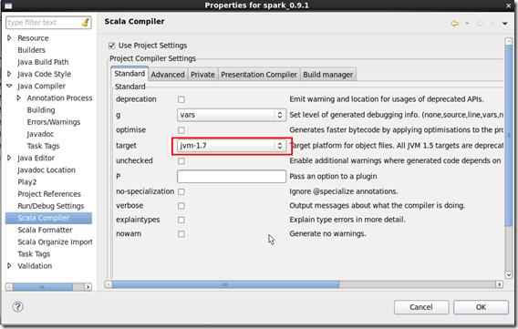Screen dimensions: 518x329
Task: Expand the Java Editor node
Action: pyautogui.click(x=9, y=158)
